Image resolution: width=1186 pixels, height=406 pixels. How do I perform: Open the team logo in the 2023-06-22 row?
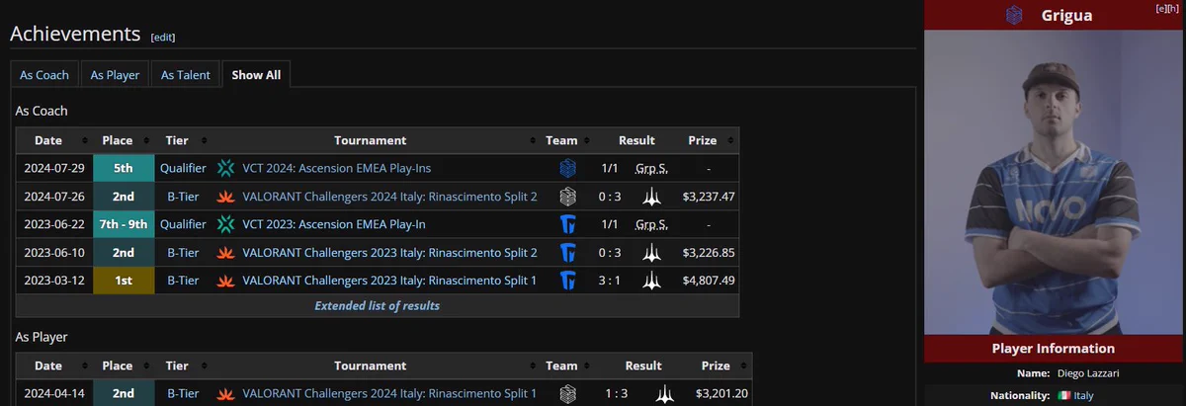(567, 224)
